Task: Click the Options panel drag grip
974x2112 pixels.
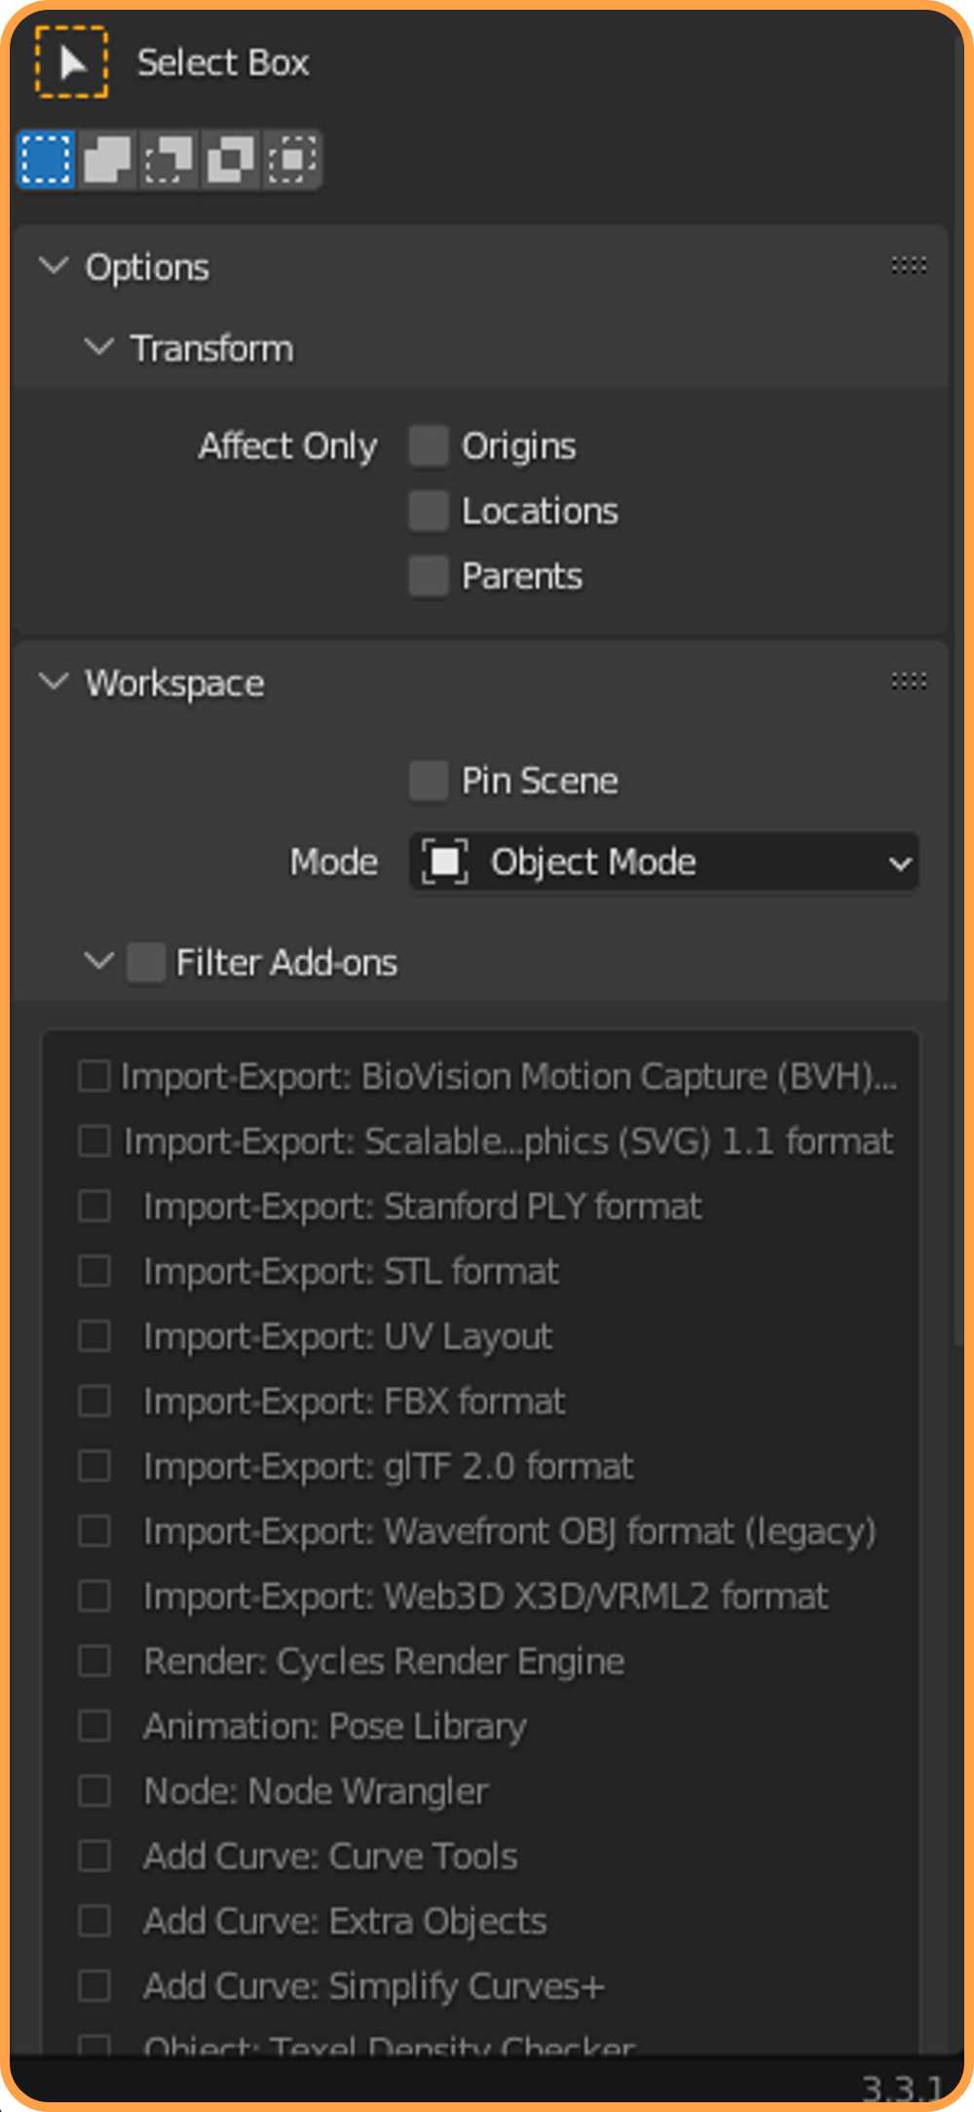Action: pos(908,266)
